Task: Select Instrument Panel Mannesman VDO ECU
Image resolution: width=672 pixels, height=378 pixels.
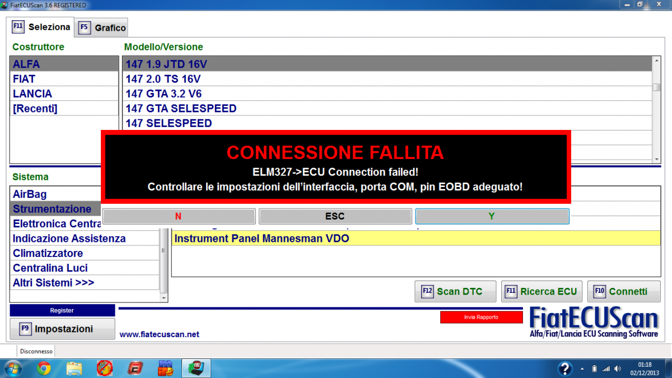Action: click(416, 239)
